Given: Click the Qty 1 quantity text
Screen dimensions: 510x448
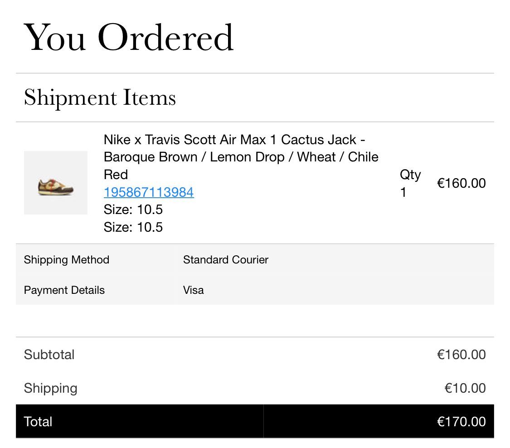Looking at the screenshot, I should tap(410, 183).
